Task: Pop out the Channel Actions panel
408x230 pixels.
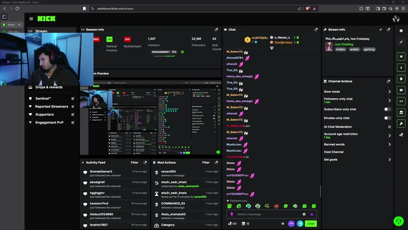Action: pos(388,81)
